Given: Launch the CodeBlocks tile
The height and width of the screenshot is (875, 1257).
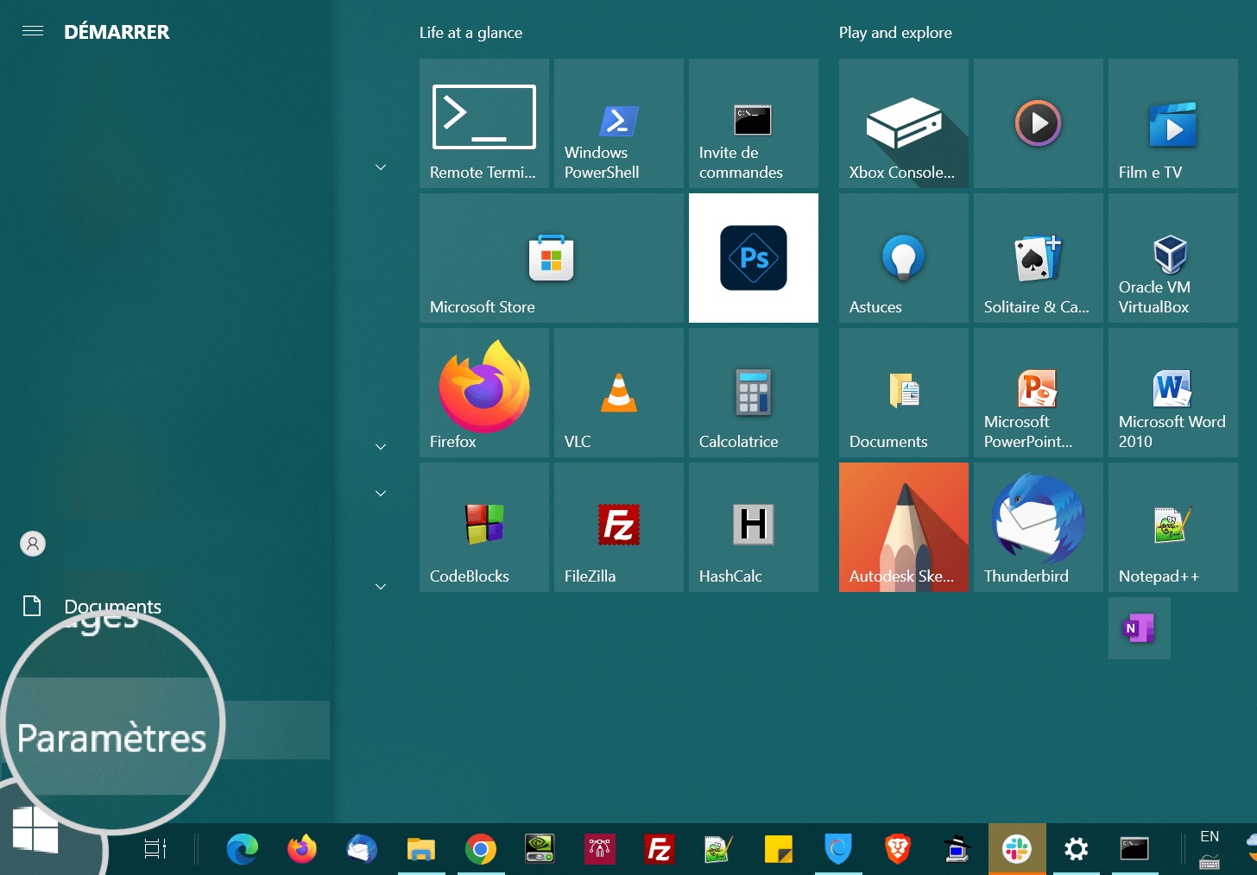Looking at the screenshot, I should pos(484,527).
